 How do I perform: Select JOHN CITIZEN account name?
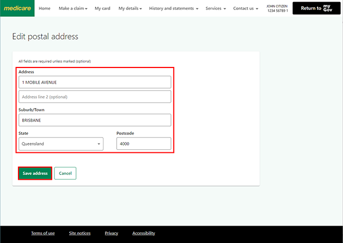(x=277, y=6)
